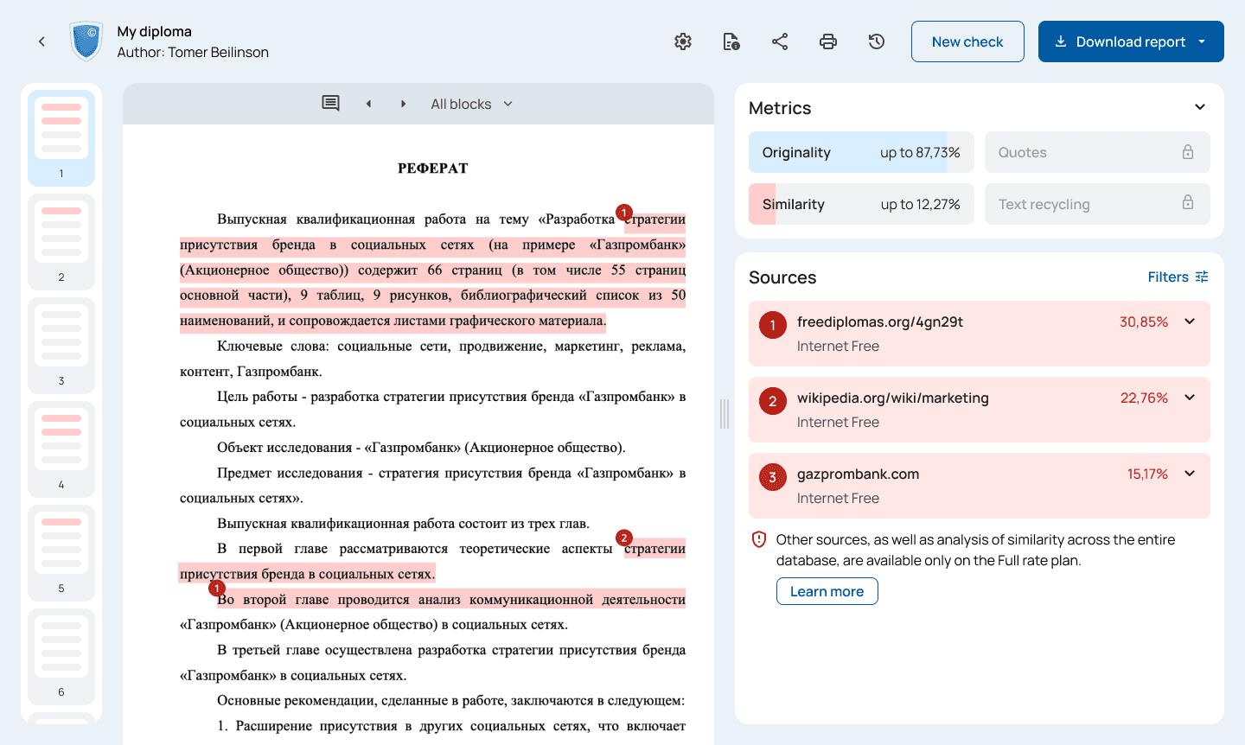Click the Author: Tomer Beilinson text
Screen dimensions: 1245x745
tap(193, 52)
